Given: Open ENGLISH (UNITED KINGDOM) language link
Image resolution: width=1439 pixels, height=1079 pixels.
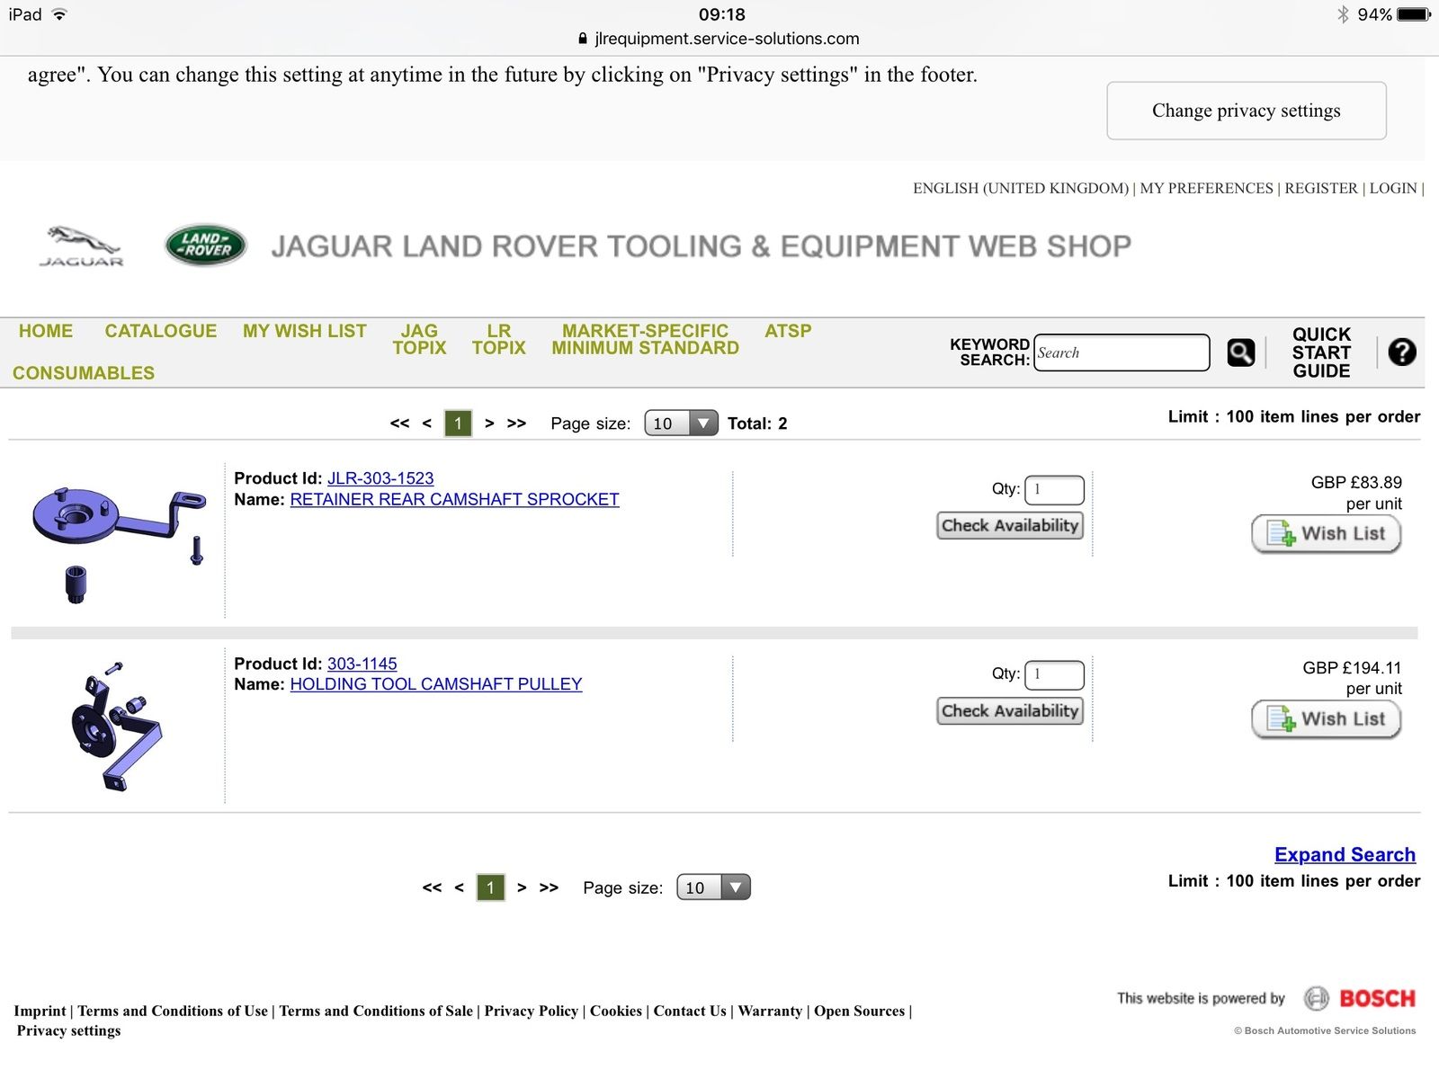Looking at the screenshot, I should [1021, 188].
